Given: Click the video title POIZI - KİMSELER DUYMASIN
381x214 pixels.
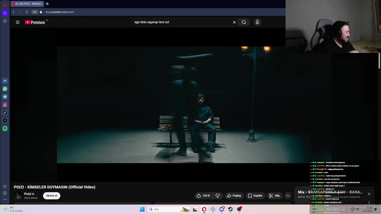Looking at the screenshot, I should coord(54,187).
